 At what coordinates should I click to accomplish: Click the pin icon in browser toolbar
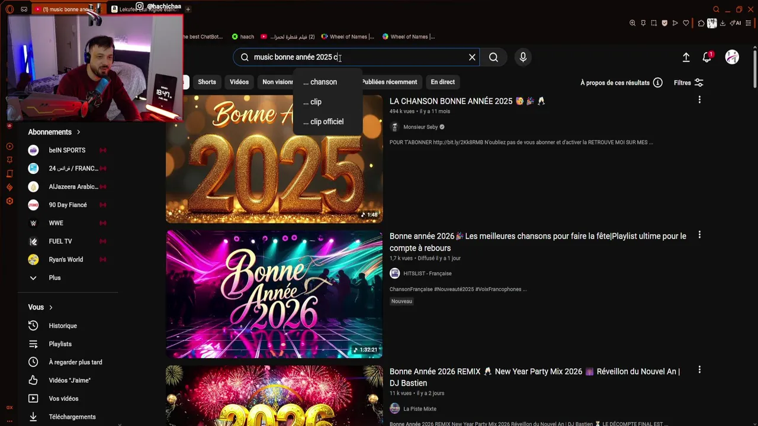(643, 23)
